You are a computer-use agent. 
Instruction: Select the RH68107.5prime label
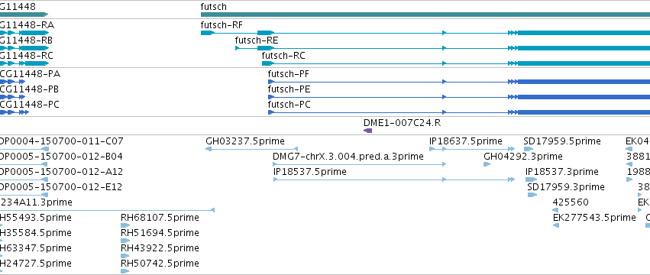pos(160,218)
